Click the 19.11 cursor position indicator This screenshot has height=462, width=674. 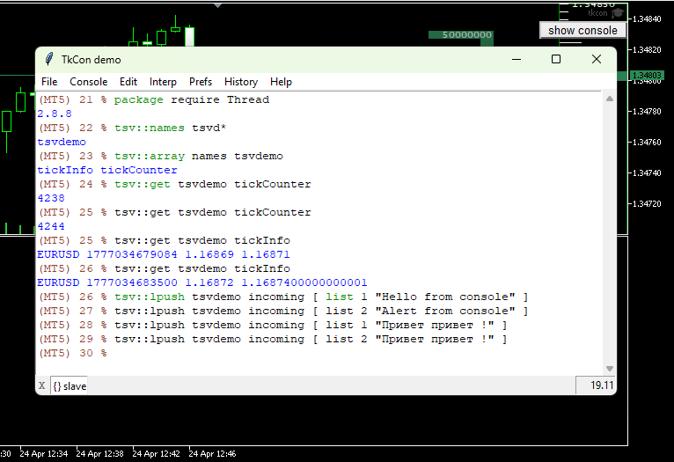pyautogui.click(x=597, y=385)
